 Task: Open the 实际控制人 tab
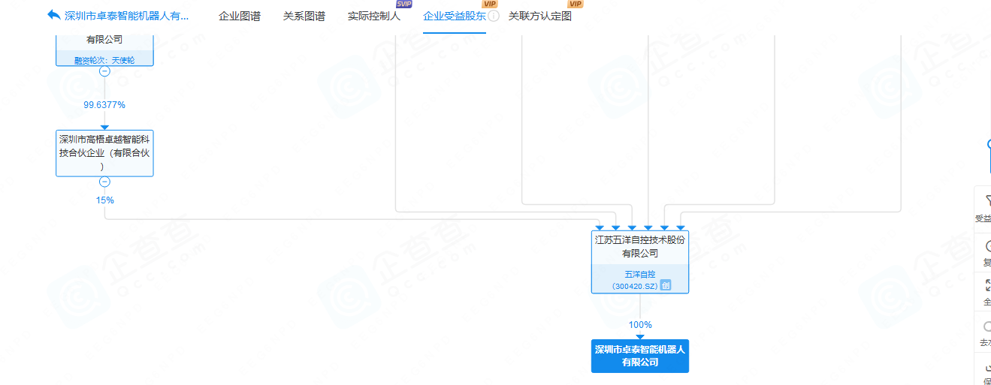(374, 16)
